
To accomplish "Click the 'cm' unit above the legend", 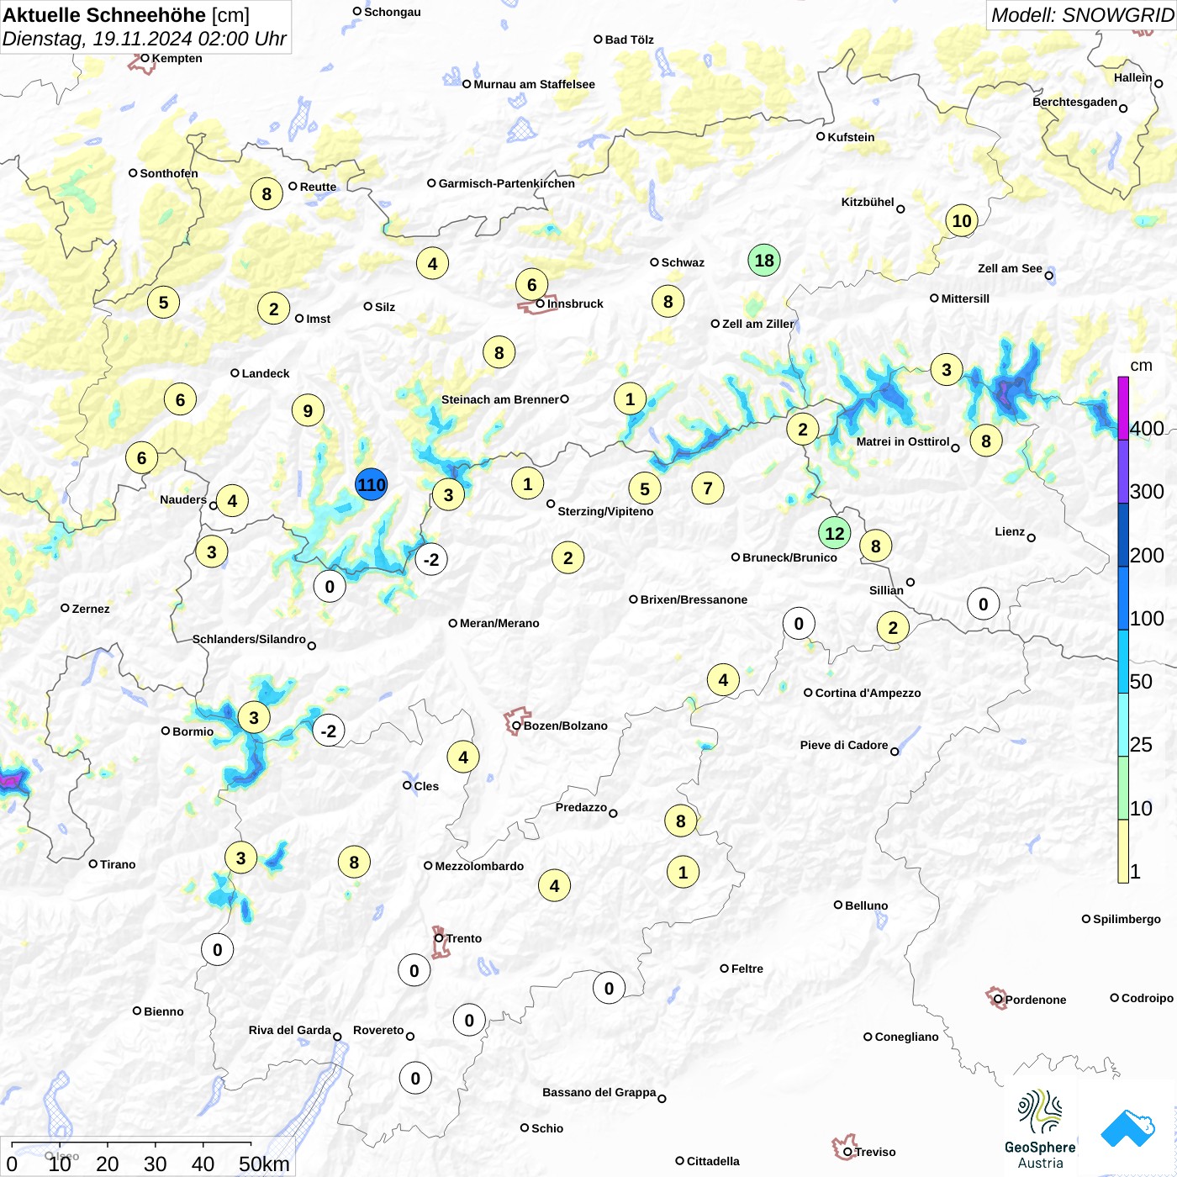I will (x=1141, y=365).
